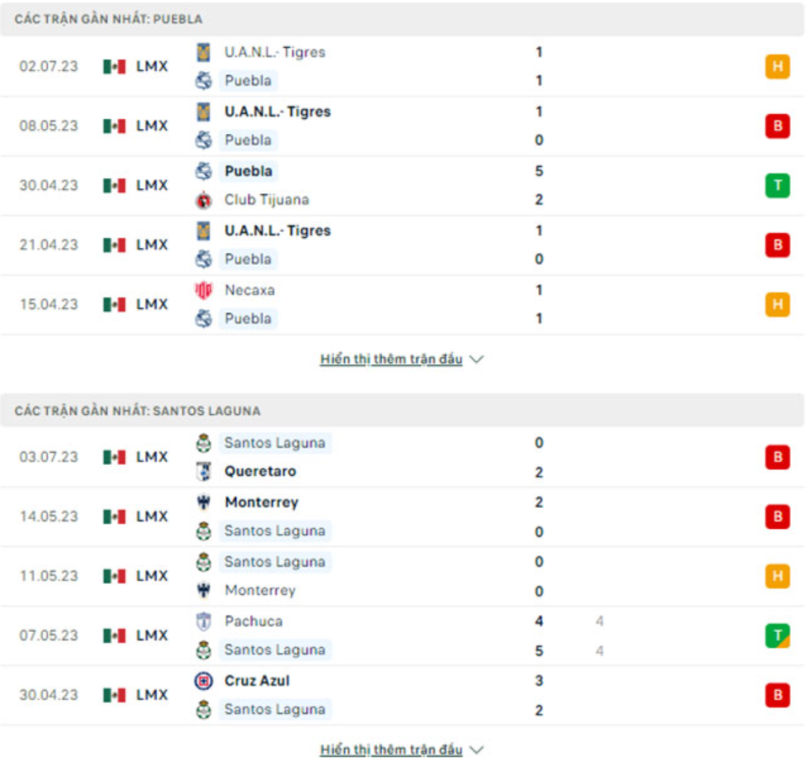Click the orange H result badge for Tigres-Puebla
This screenshot has width=806, height=782.
777,67
